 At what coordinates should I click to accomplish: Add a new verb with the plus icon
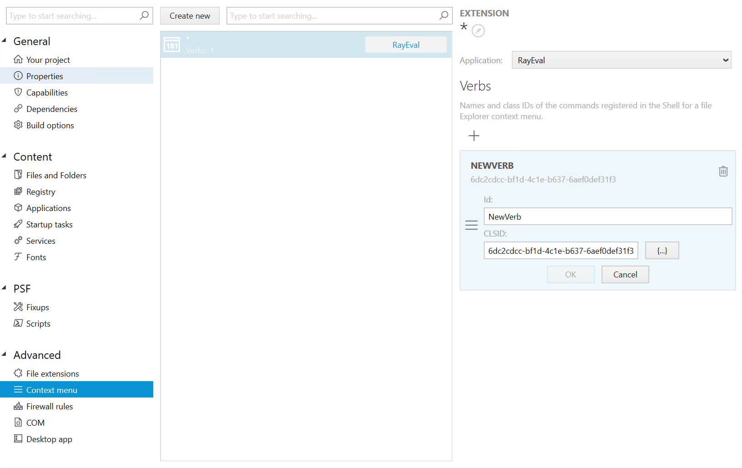pos(474,136)
